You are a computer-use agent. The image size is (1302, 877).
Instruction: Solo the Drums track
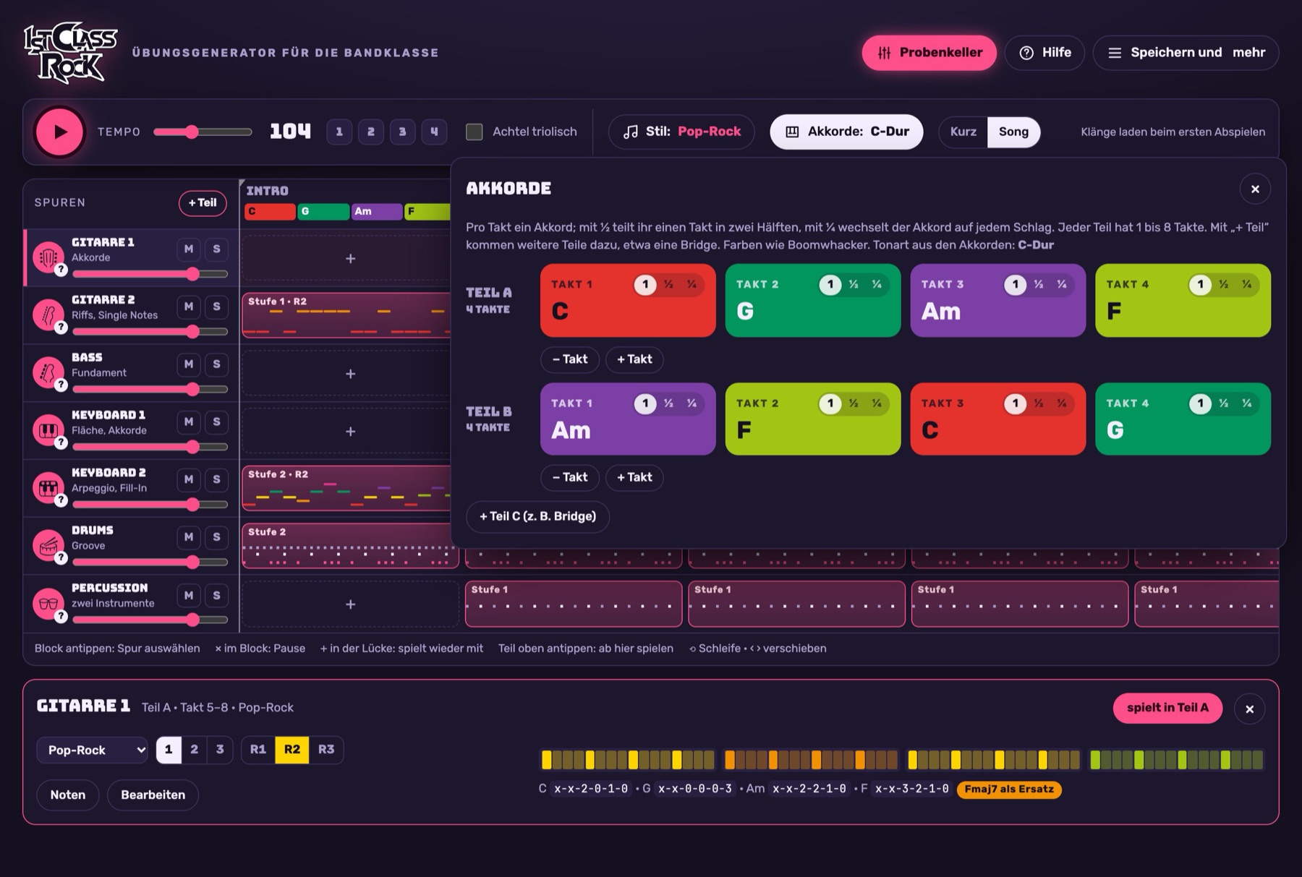click(x=216, y=537)
